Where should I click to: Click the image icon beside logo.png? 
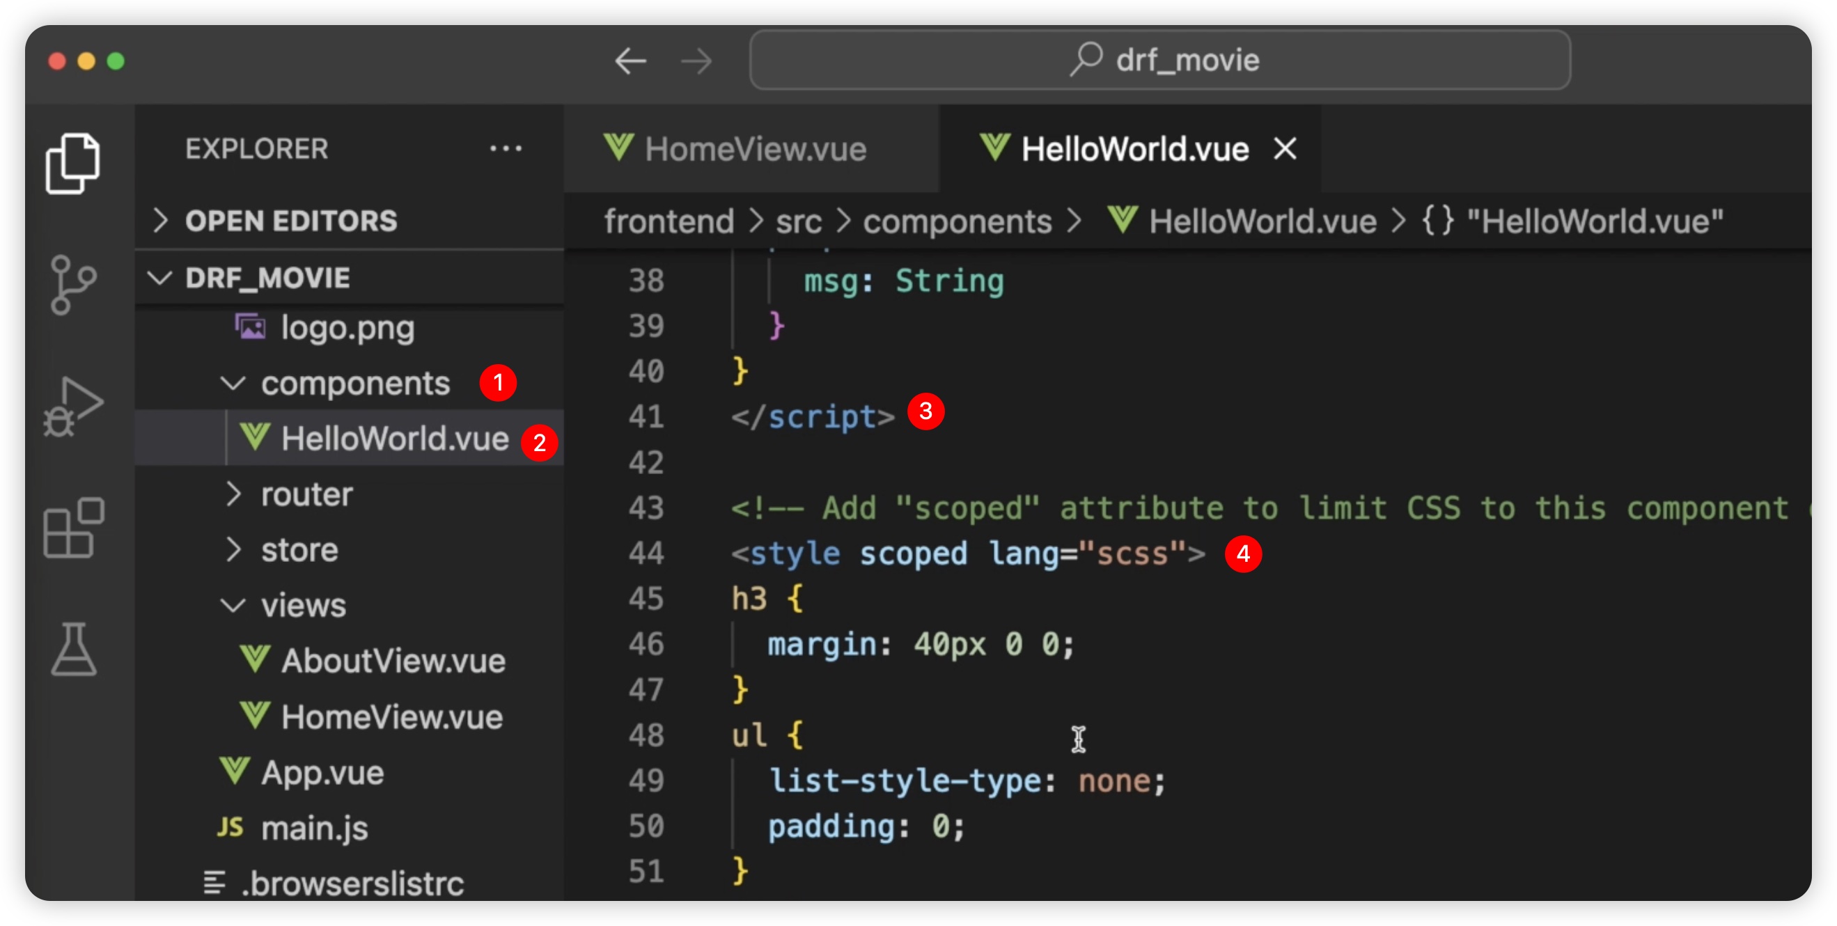tap(250, 327)
